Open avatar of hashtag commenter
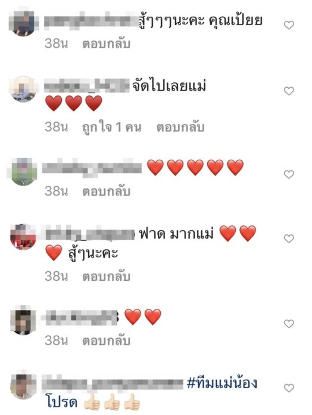Image resolution: width=312 pixels, height=415 pixels. click(23, 386)
